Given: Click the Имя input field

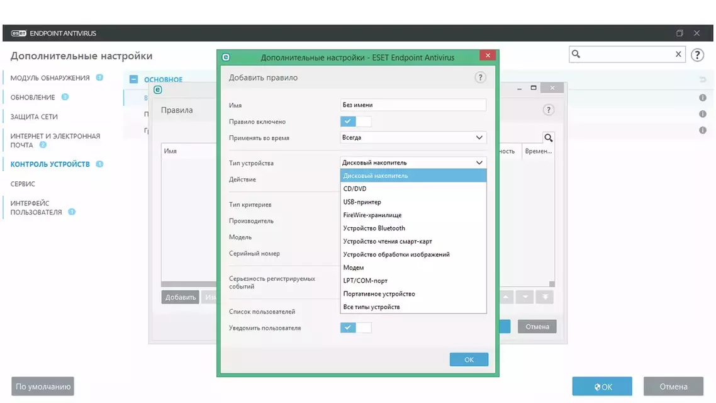Looking at the screenshot, I should click(x=413, y=105).
